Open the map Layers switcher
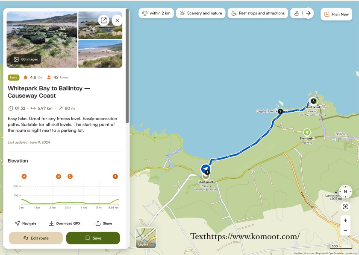The image size is (359, 255). click(146, 238)
